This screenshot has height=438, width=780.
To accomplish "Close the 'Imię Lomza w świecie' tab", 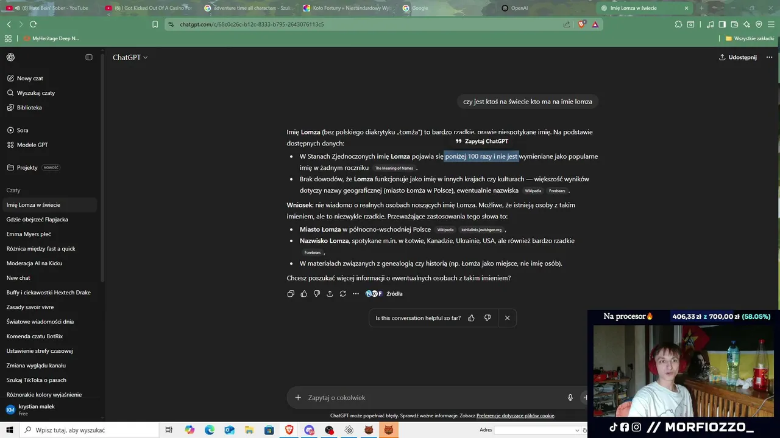I will (686, 8).
